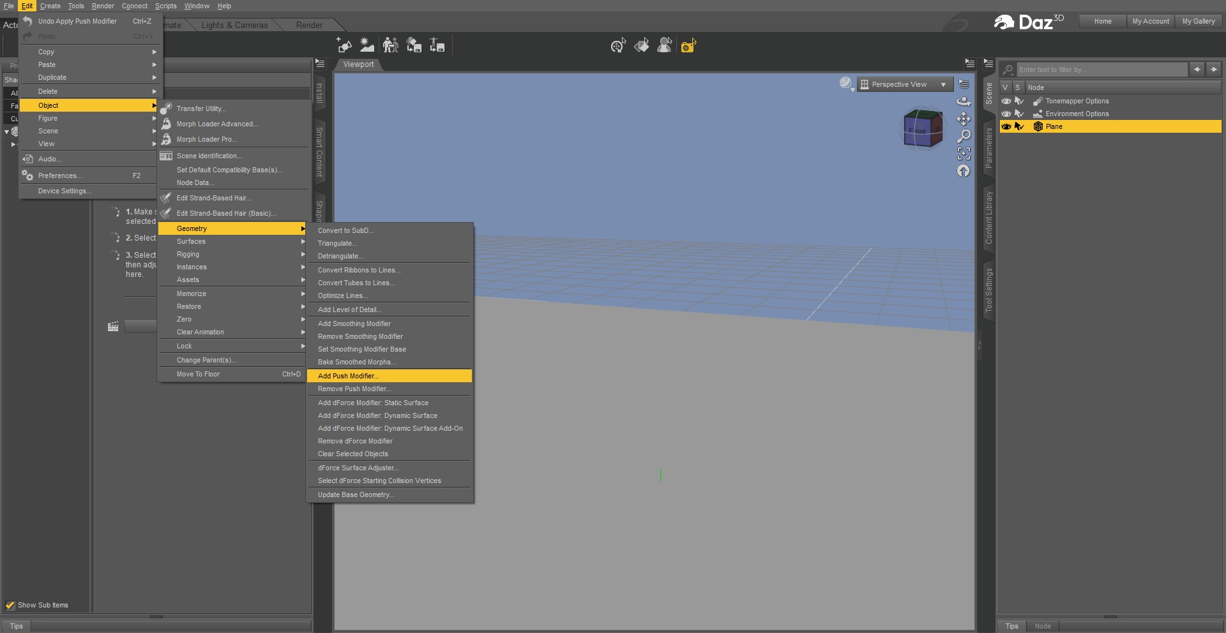Screen dimensions: 1226x633
Task: Click next filter arrow button in Scene pane
Action: [1214, 69]
